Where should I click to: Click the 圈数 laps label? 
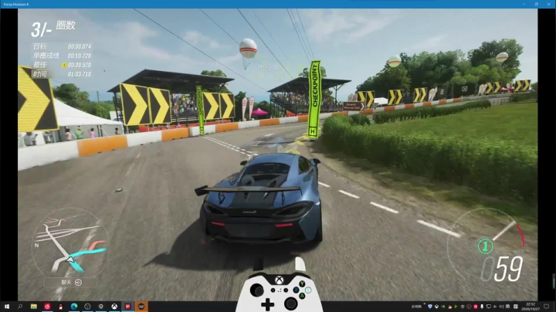(66, 25)
